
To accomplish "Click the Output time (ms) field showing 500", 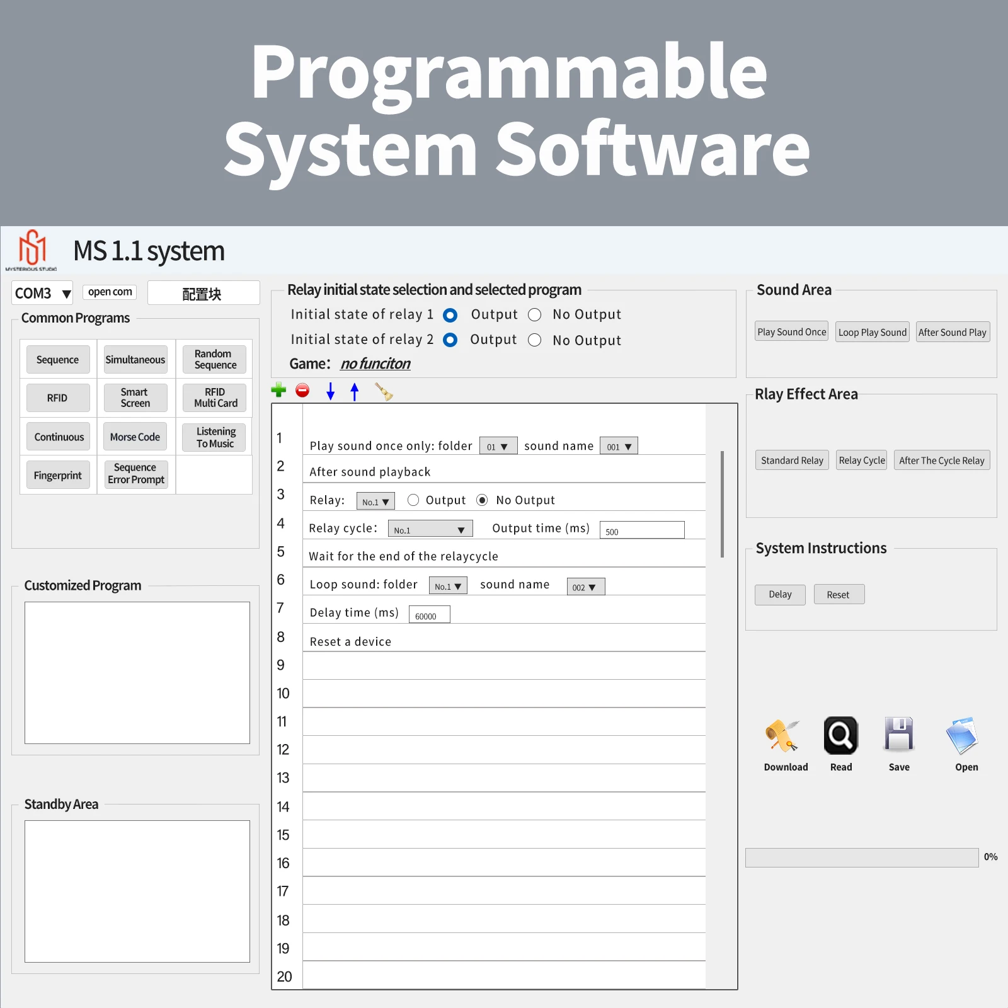I will click(642, 530).
